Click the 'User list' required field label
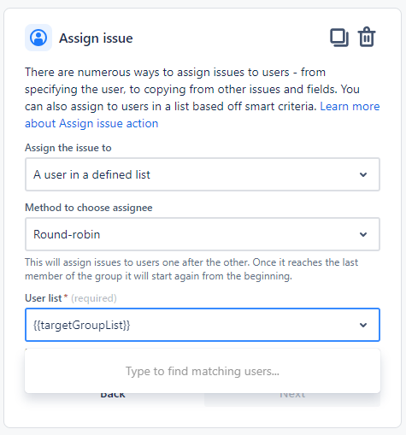This screenshot has height=435, width=406. pos(44,298)
